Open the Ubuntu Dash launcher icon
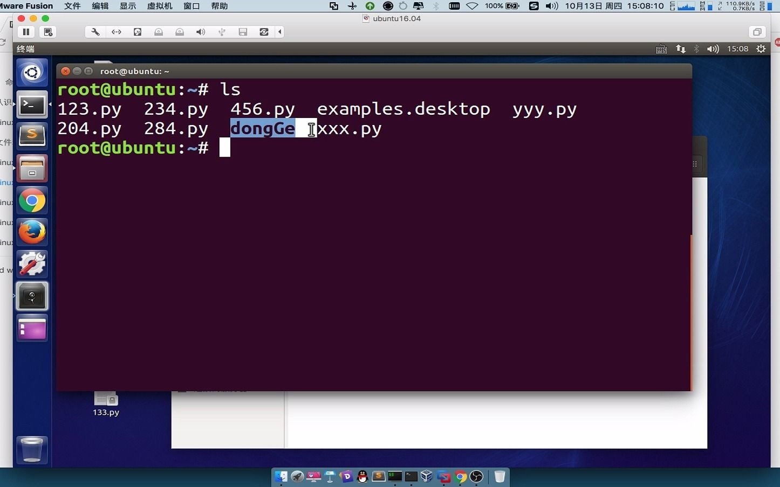The height and width of the screenshot is (487, 780). (x=32, y=73)
